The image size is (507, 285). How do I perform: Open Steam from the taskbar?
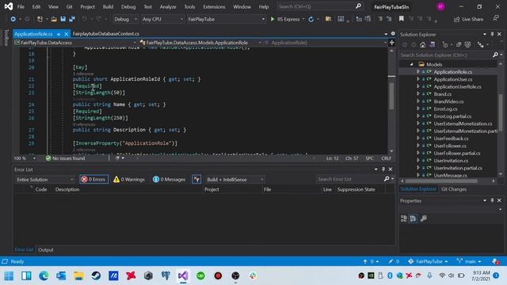coord(96,275)
